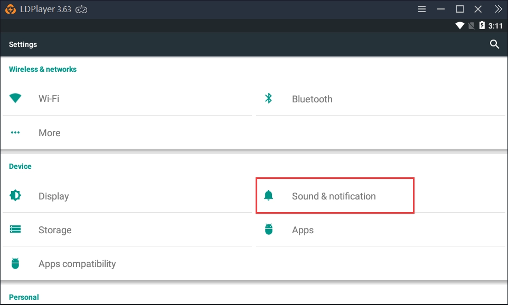Open the hamburger menu in title bar
Image resolution: width=508 pixels, height=305 pixels.
(421, 8)
